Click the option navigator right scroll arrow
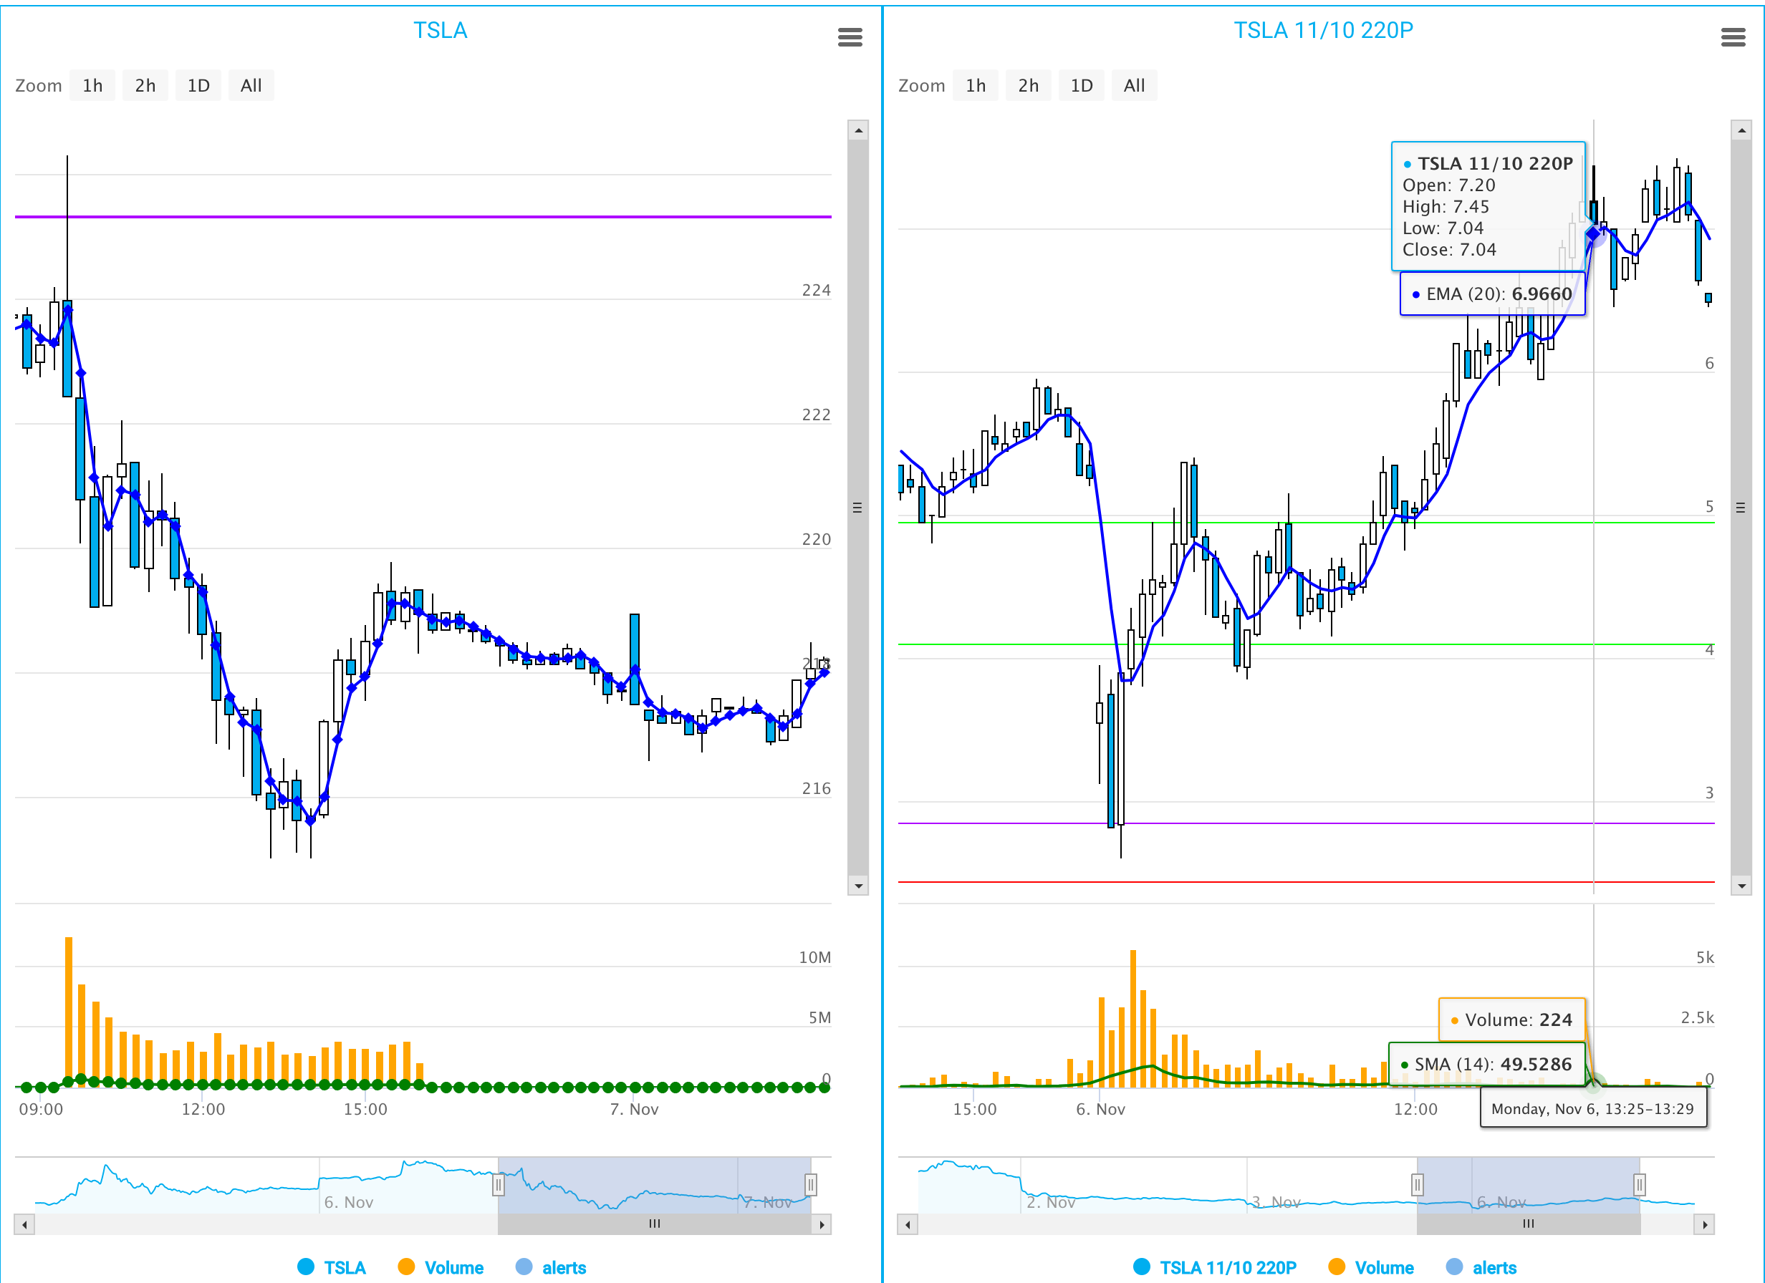The image size is (1765, 1283). coord(1704,1224)
